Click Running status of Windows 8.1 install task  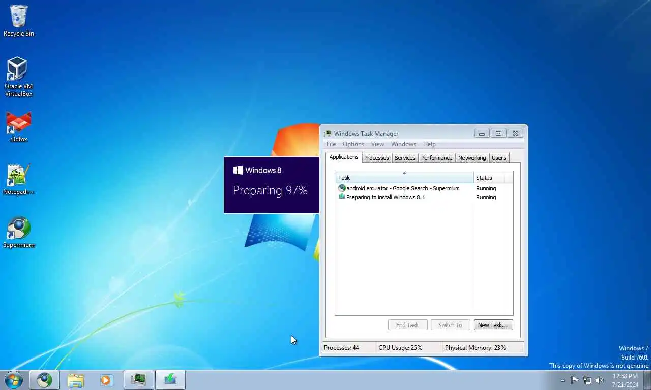coord(486,197)
